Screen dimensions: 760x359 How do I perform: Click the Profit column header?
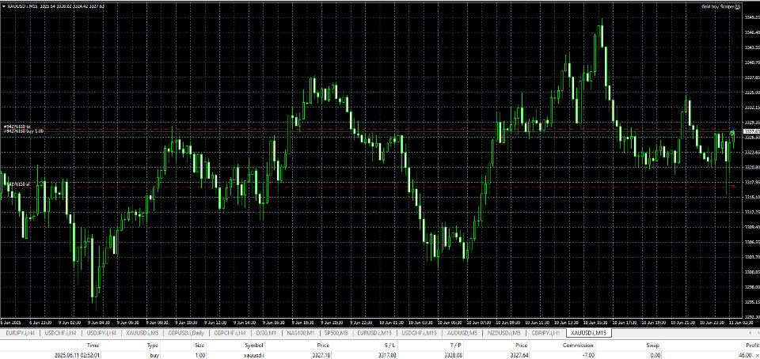point(752,346)
